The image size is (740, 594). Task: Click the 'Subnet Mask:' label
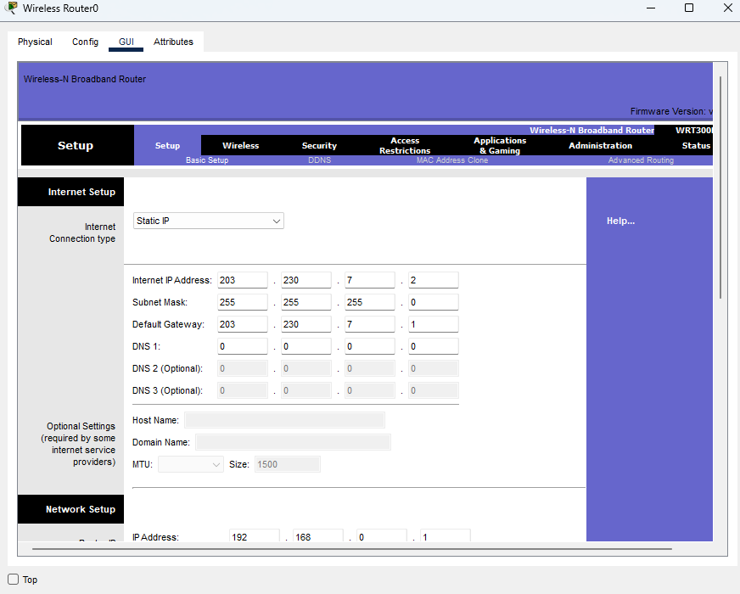tap(160, 302)
